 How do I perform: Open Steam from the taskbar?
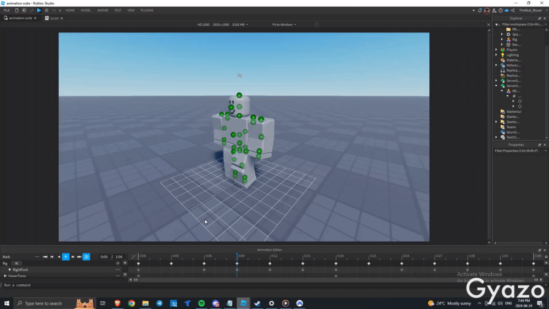pyautogui.click(x=257, y=303)
